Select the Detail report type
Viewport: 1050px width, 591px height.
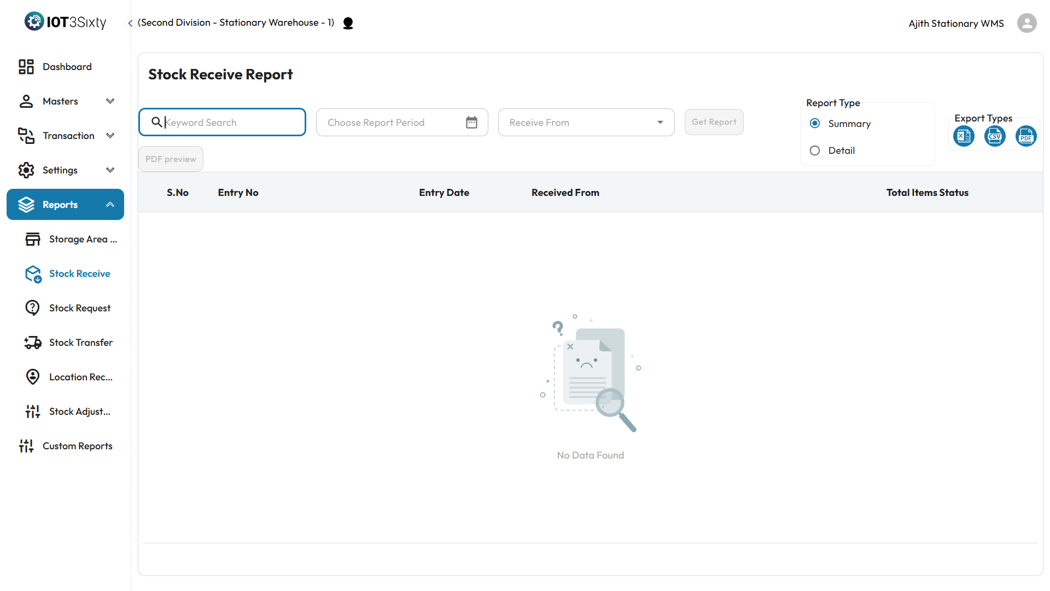[x=815, y=150]
